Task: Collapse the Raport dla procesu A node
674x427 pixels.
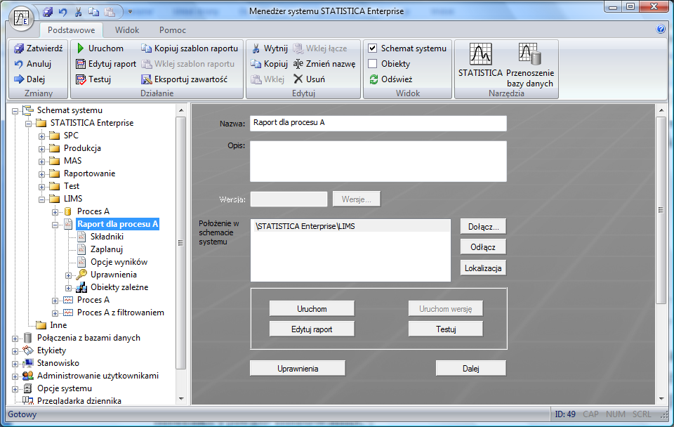Action: [55, 225]
